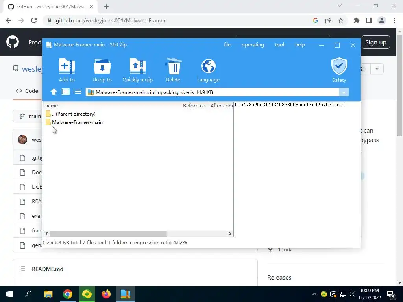
Task: Open the tab search chevron
Action: point(340,6)
